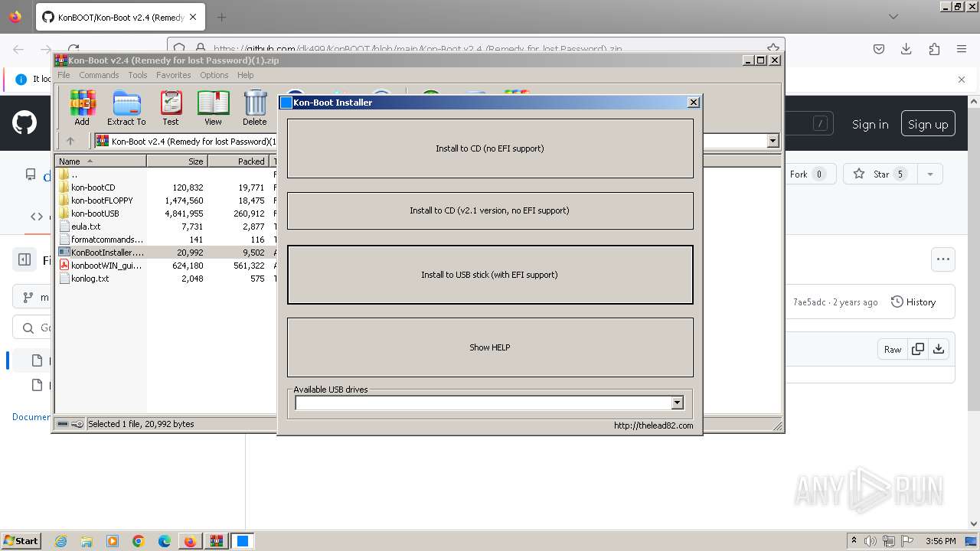
Task: Copy raw file icon on GitHub
Action: (918, 349)
